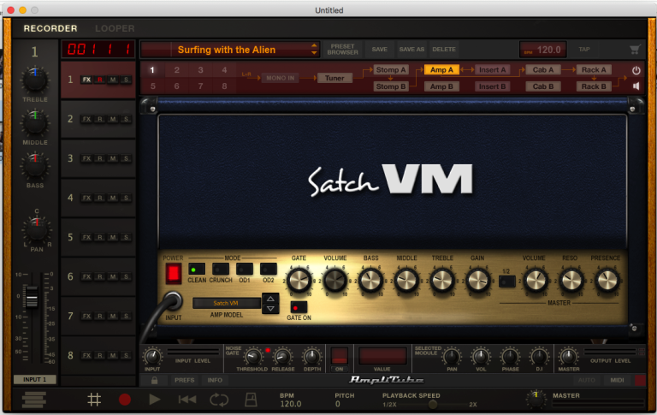The width and height of the screenshot is (657, 415).
Task: Switch to the RECORDER tab
Action: 50,28
